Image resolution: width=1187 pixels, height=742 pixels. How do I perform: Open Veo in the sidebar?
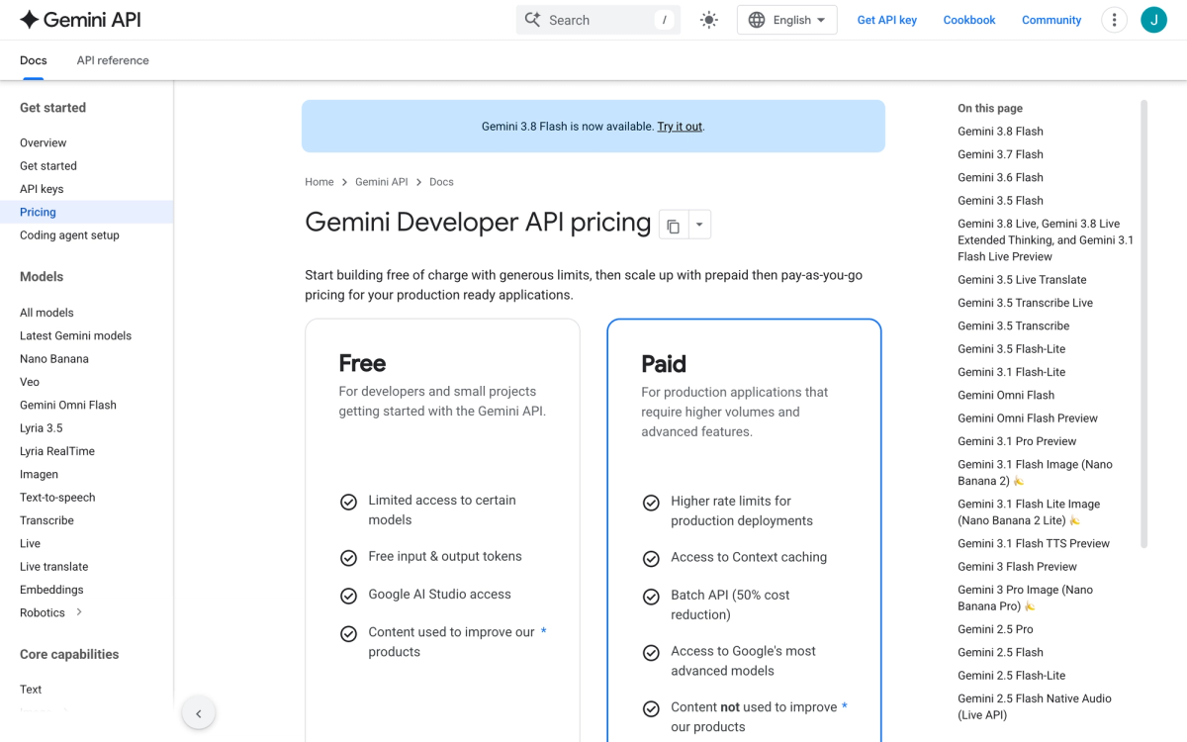[x=30, y=382]
